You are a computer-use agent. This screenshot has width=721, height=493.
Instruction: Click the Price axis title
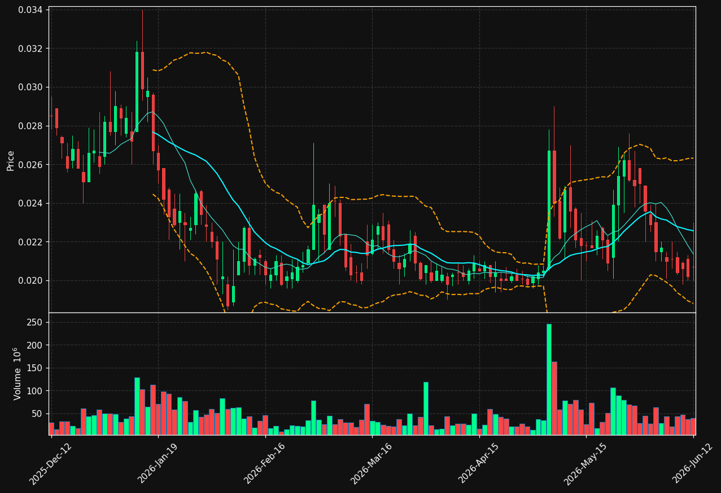click(x=11, y=160)
